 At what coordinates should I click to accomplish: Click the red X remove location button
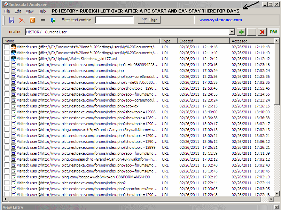pos(262,32)
